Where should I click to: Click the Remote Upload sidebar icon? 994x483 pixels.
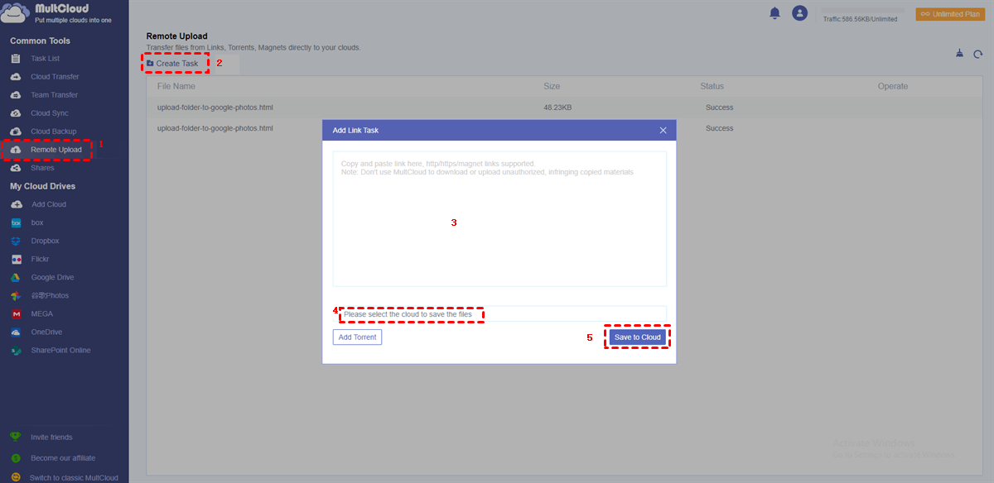tap(16, 150)
